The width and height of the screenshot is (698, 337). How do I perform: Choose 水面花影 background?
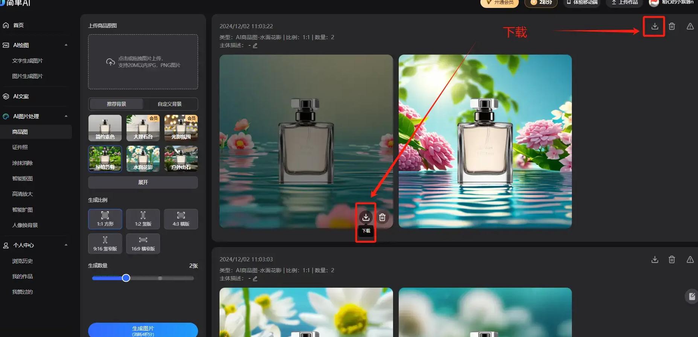(143, 159)
